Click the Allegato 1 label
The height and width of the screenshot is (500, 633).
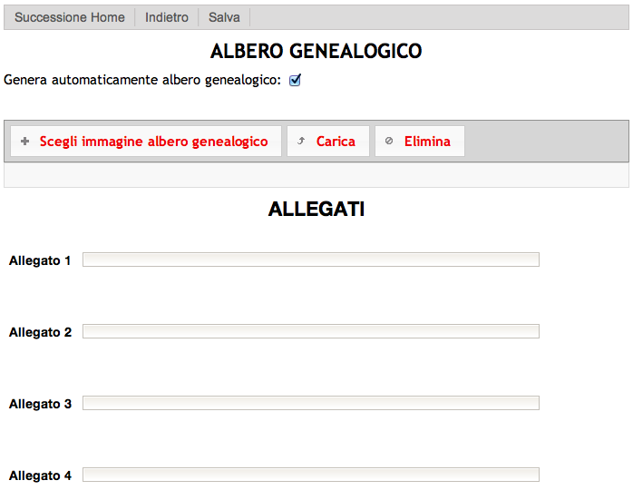click(40, 261)
